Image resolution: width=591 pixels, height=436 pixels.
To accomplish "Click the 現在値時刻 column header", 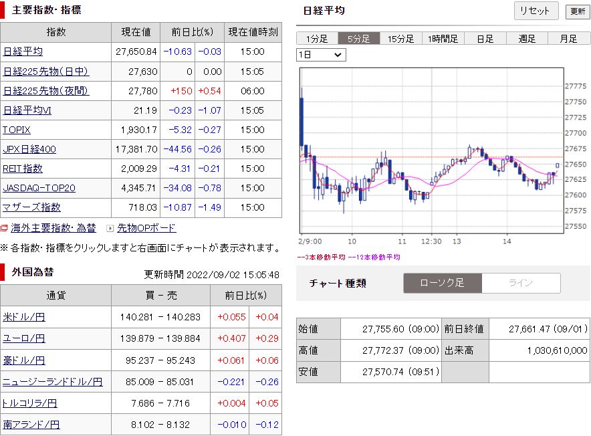I will (253, 32).
